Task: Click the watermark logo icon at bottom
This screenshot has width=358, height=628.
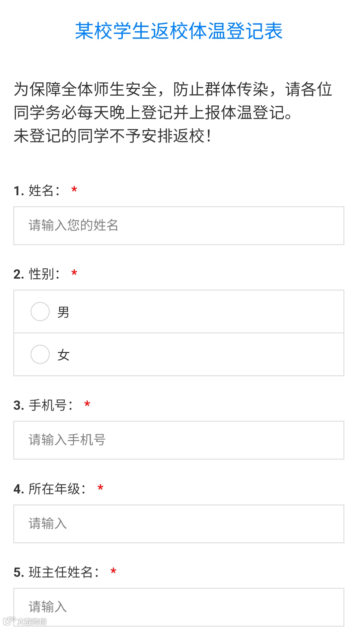Action: (9, 621)
